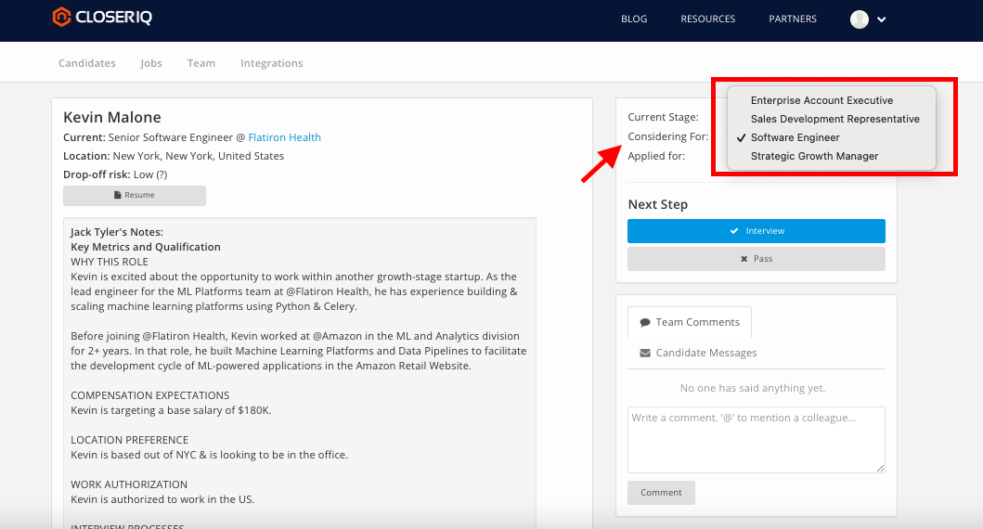Open the Candidate Messages tab
The height and width of the screenshot is (529, 983).
698,353
